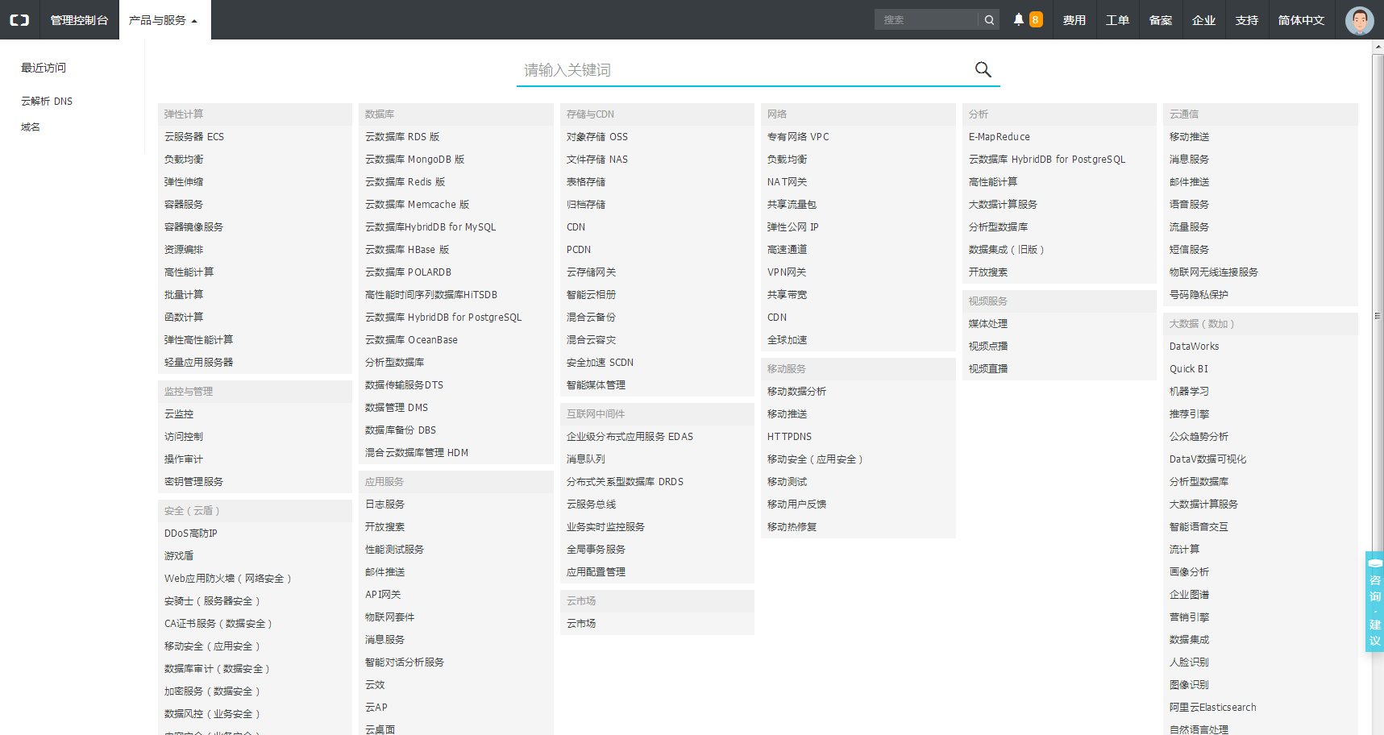The width and height of the screenshot is (1384, 735).
Task: Focus the top bar 搜索 input
Action: tap(927, 20)
